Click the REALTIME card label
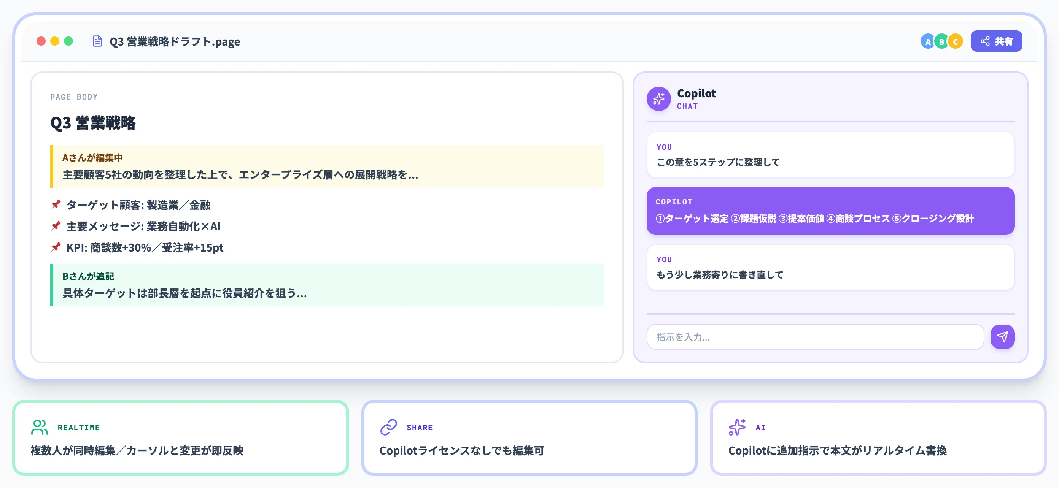 pyautogui.click(x=79, y=428)
